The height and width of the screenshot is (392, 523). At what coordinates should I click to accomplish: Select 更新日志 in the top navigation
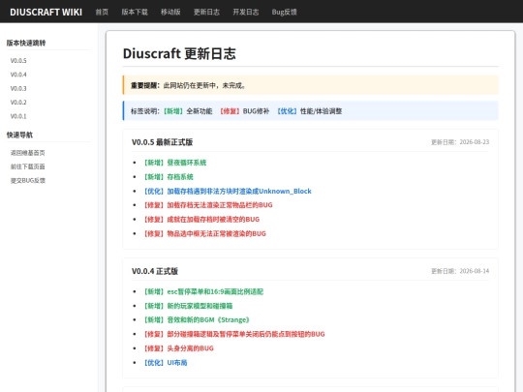206,12
